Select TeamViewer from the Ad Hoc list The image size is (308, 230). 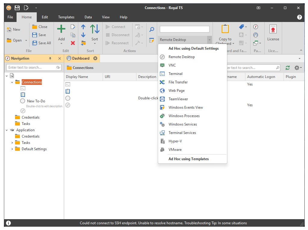coord(178,99)
